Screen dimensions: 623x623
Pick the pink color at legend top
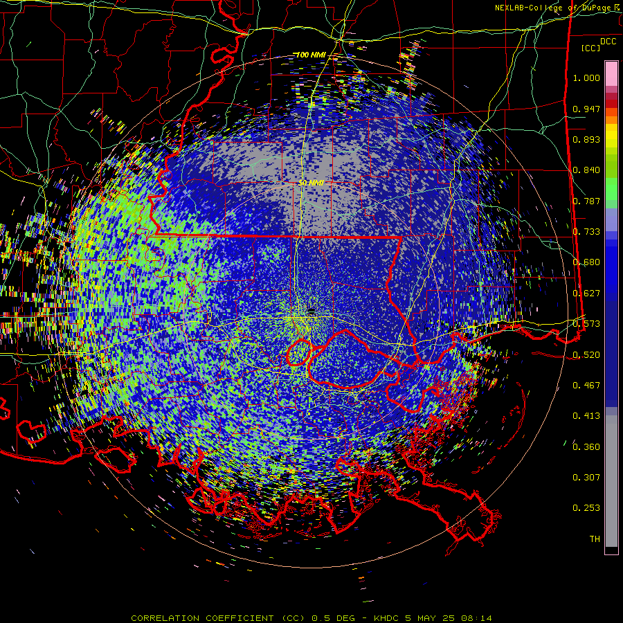(611, 74)
